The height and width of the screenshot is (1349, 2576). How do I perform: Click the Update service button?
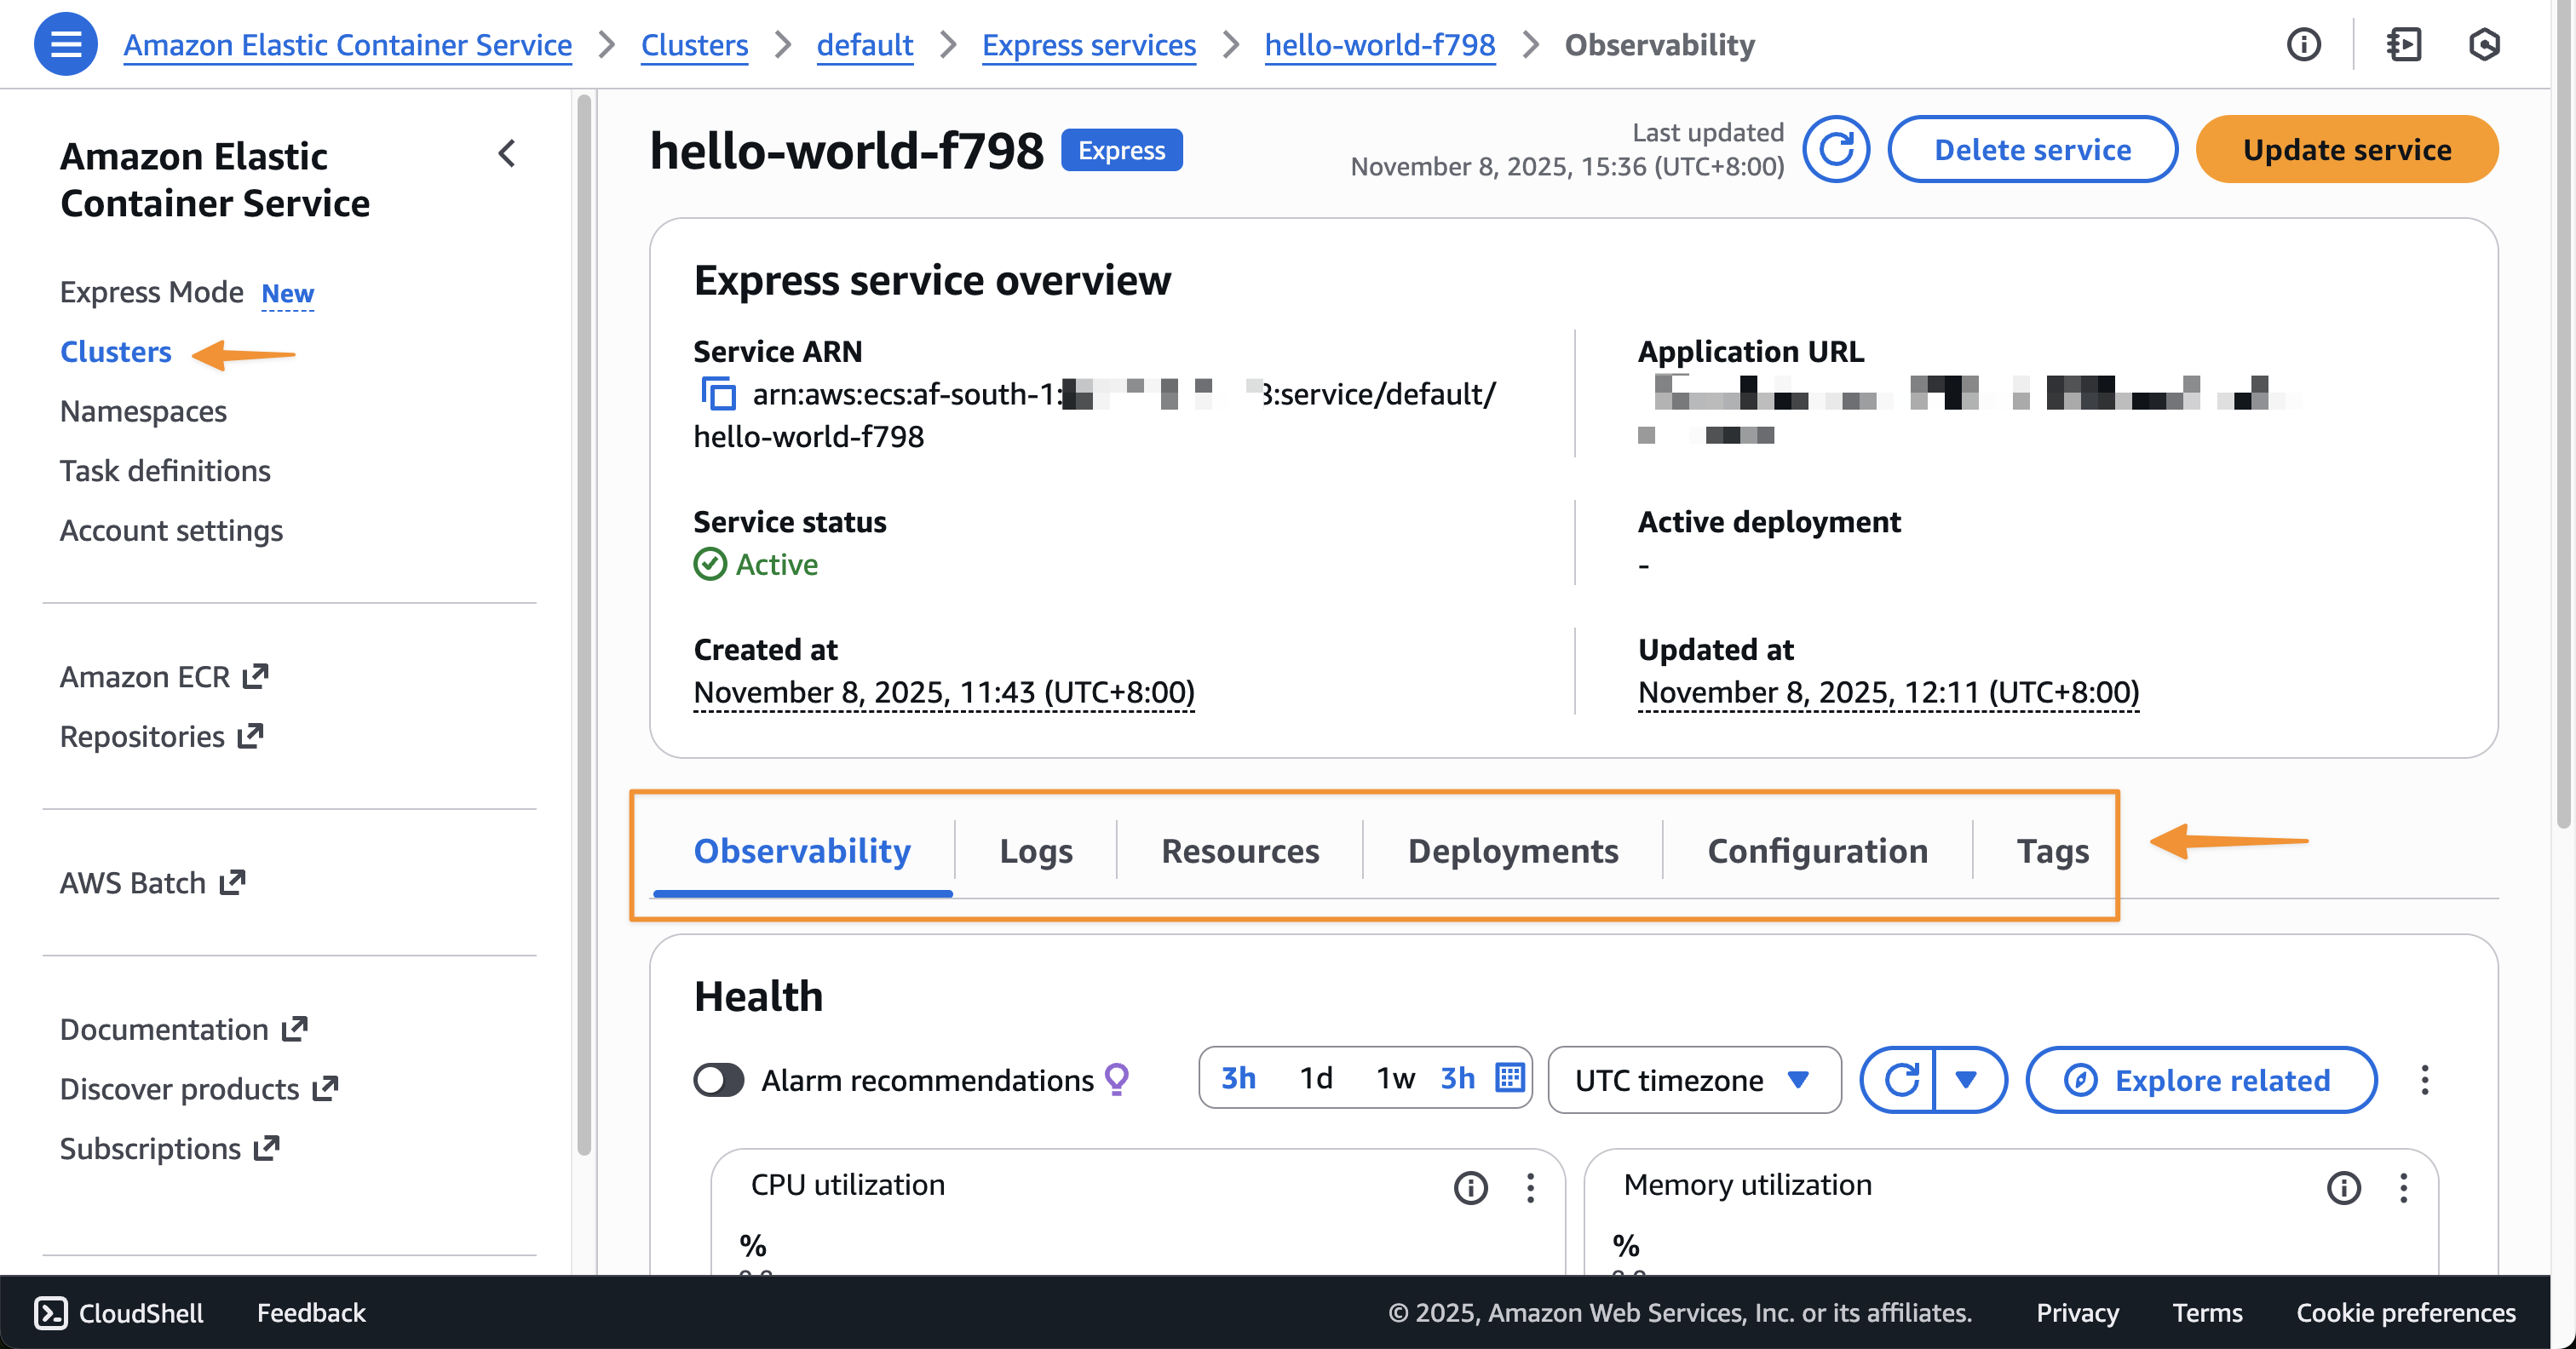(2346, 150)
